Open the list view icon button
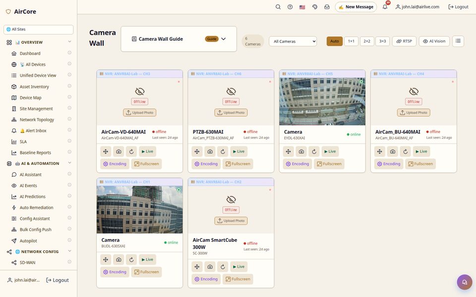476x297 pixels. pos(458,41)
